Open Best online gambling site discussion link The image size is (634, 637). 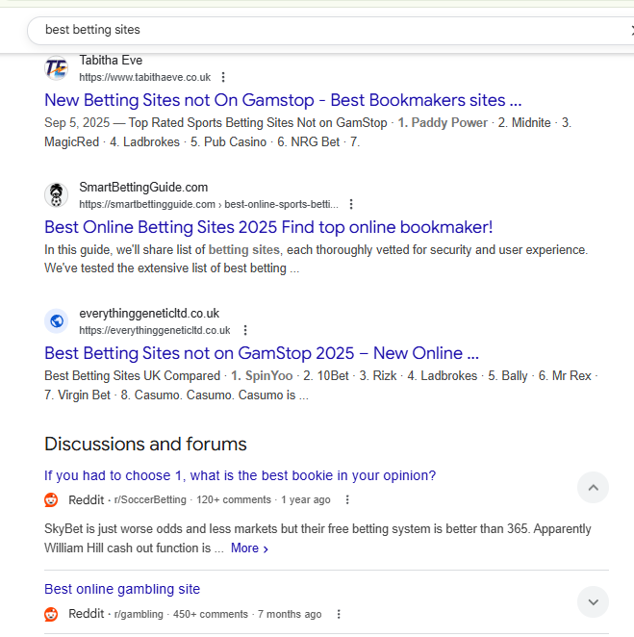(122, 589)
